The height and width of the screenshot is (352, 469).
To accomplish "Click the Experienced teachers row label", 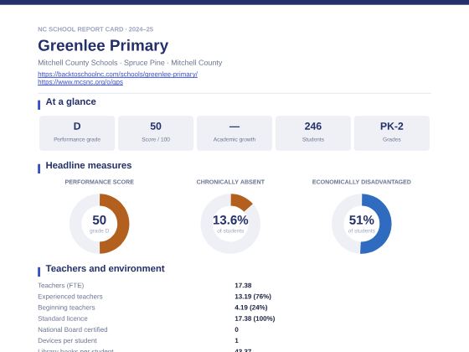I will (70, 297).
